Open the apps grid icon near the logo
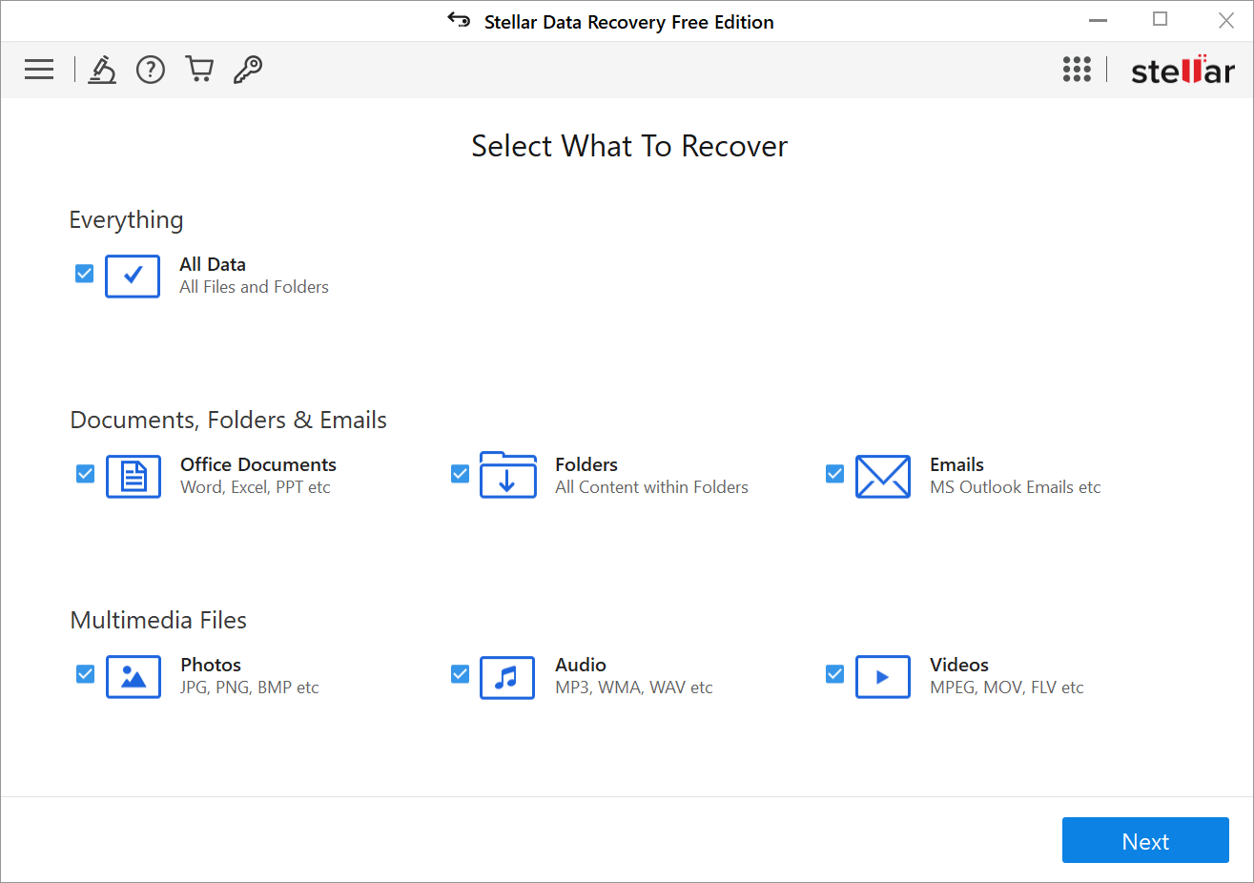The image size is (1254, 883). [1077, 69]
